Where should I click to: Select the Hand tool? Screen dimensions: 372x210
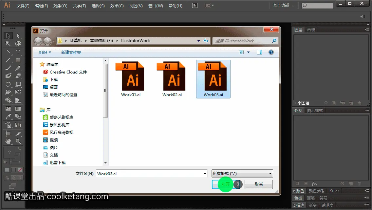(8, 141)
